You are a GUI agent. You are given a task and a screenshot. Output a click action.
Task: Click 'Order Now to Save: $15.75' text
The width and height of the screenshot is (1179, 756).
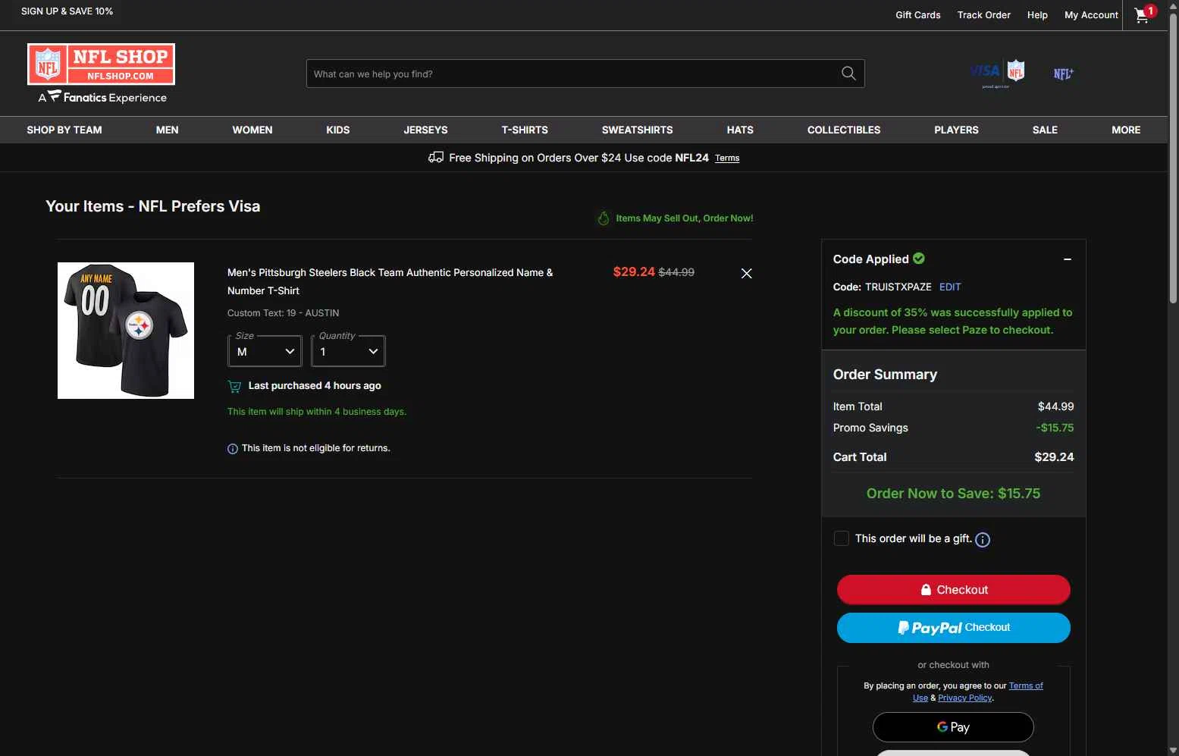[953, 494]
